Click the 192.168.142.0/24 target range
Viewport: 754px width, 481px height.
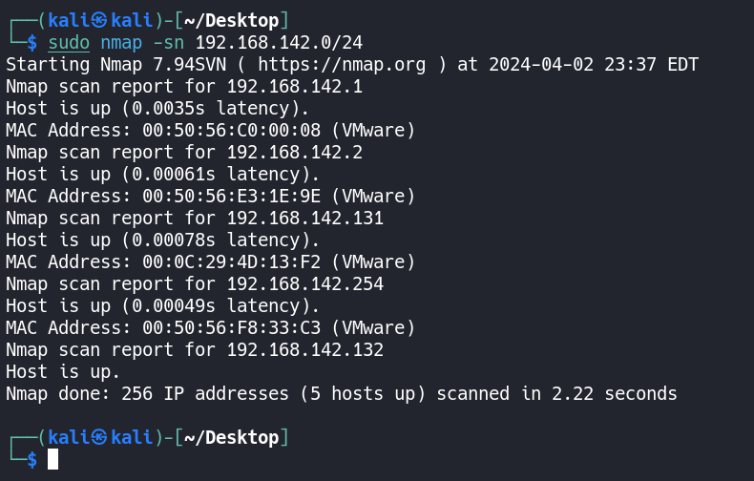tap(279, 42)
